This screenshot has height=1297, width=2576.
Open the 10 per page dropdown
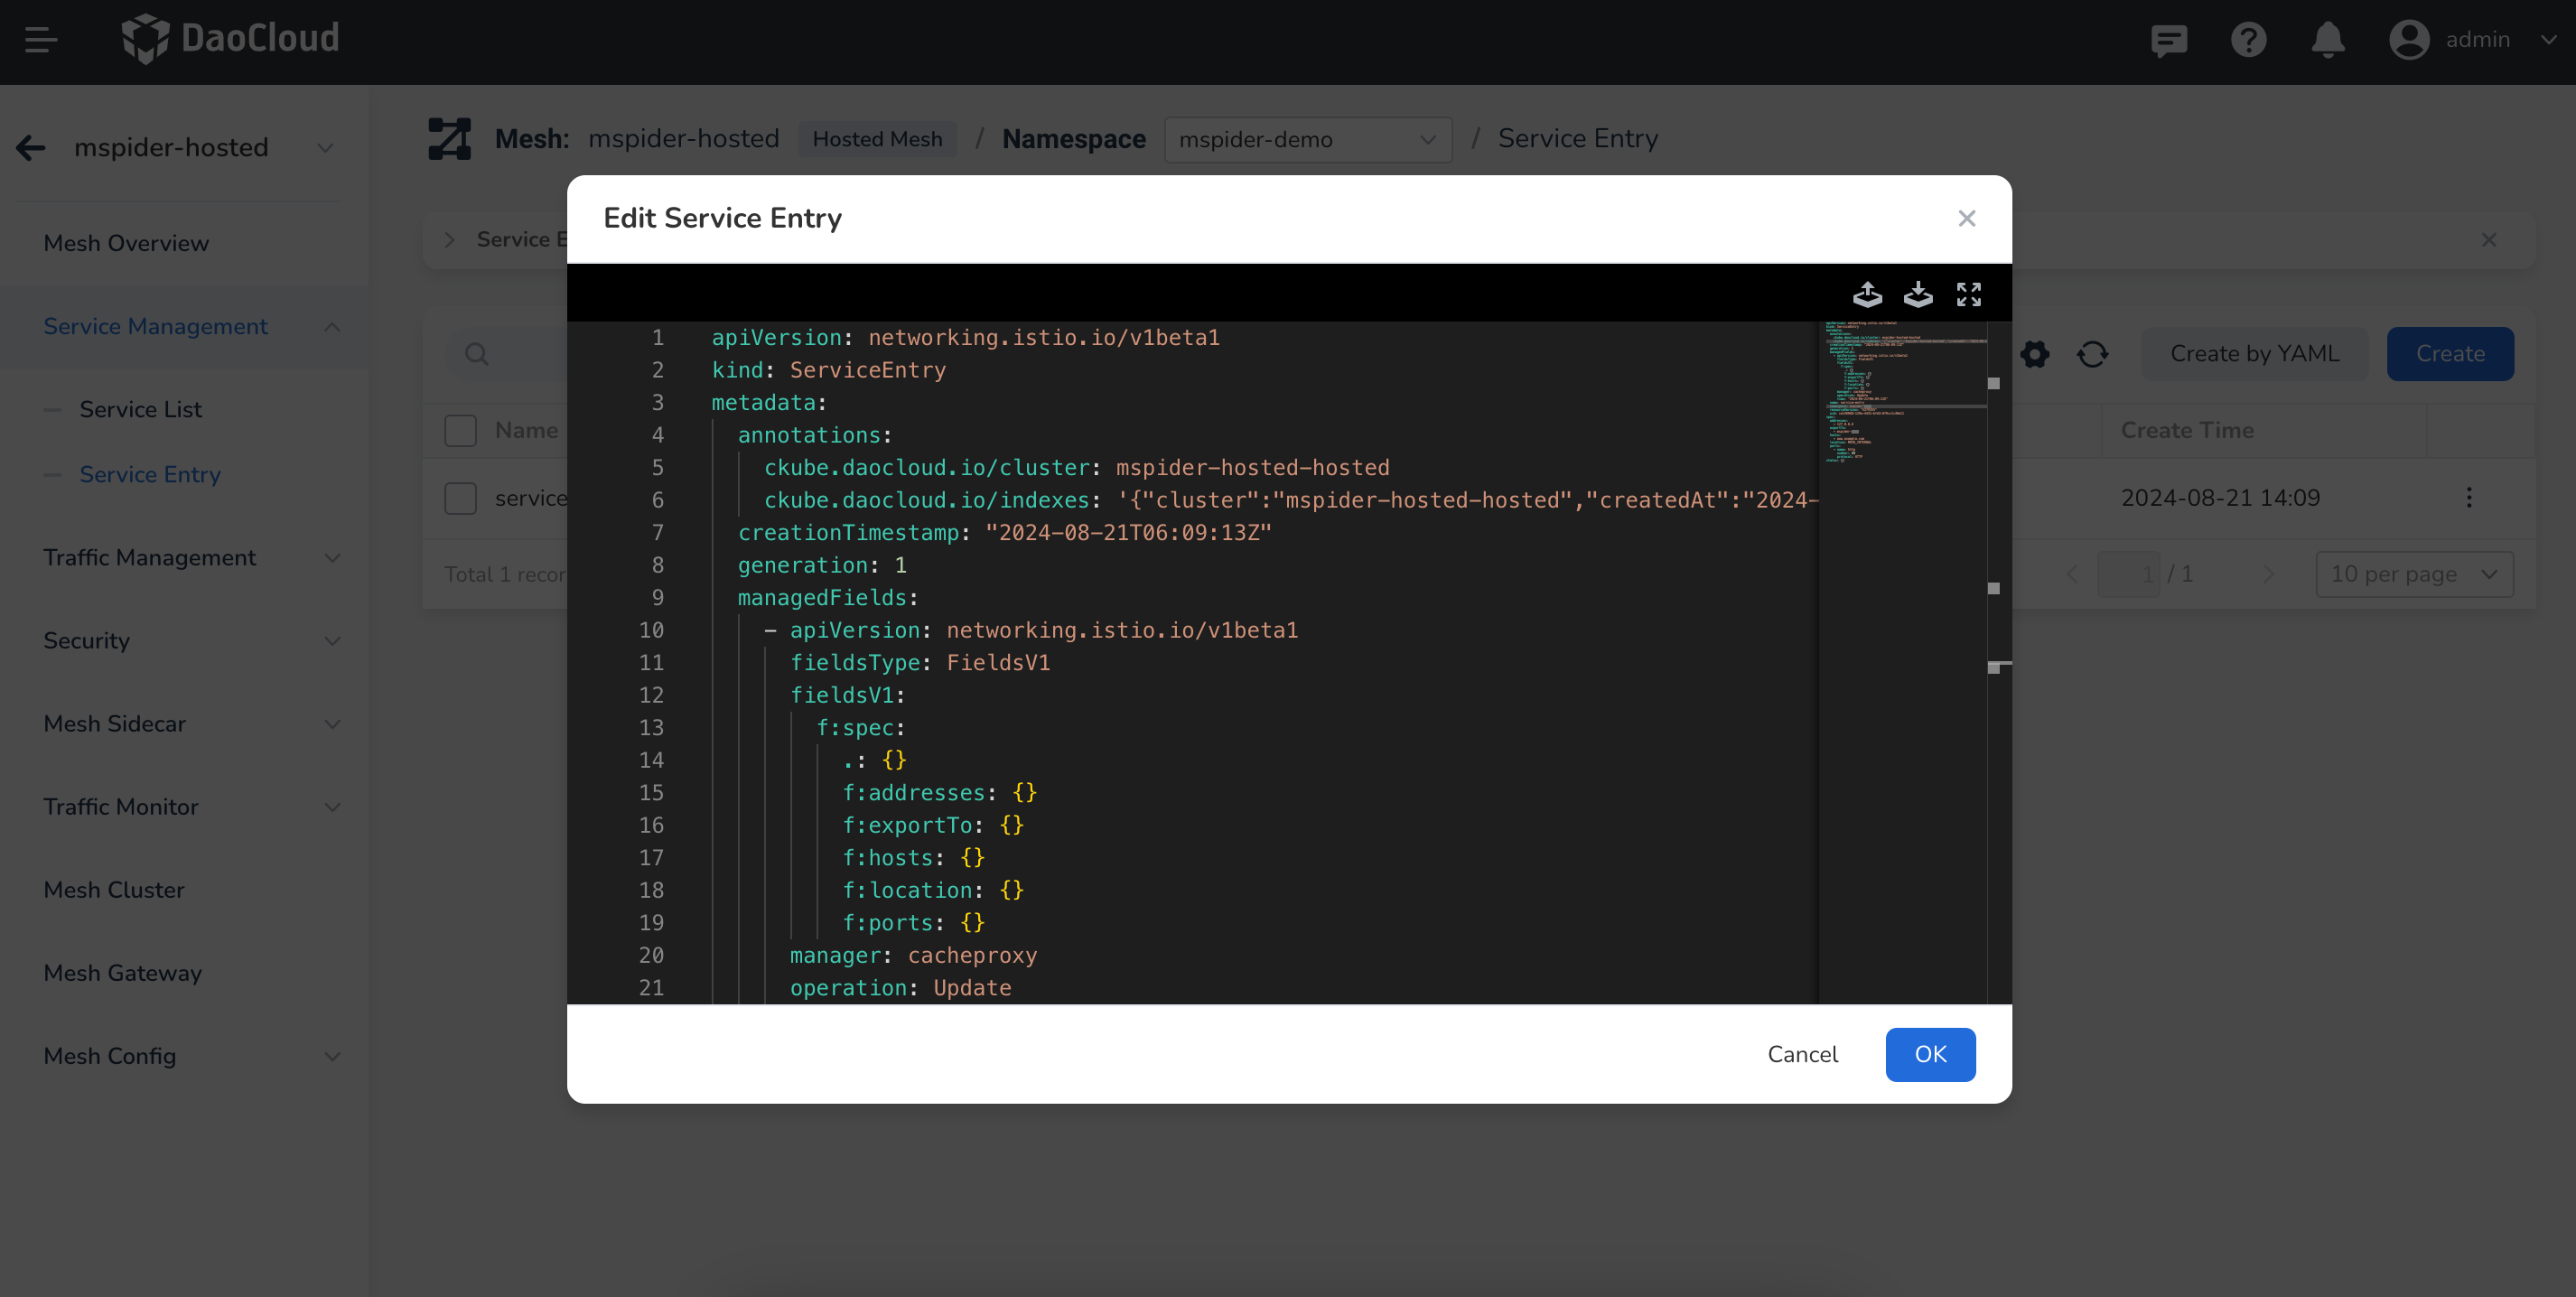(2413, 574)
